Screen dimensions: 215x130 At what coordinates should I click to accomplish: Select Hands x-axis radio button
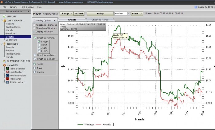point(35,64)
